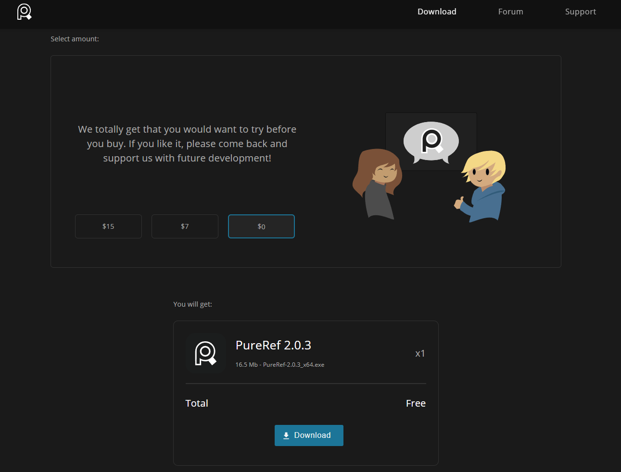Open the Forum nav item
Viewport: 621px width, 472px height.
coord(510,12)
